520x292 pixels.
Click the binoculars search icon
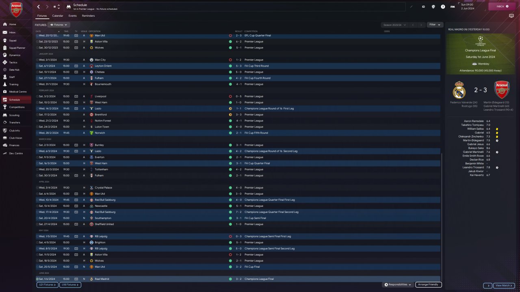(68, 7)
